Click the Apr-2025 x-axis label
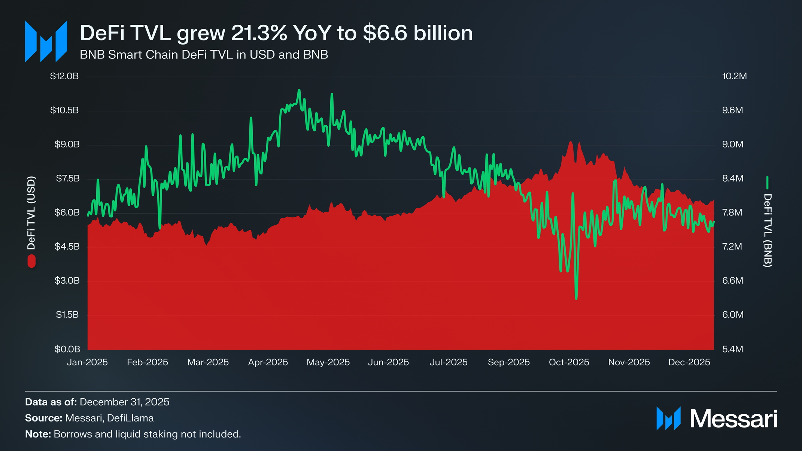 pyautogui.click(x=268, y=362)
